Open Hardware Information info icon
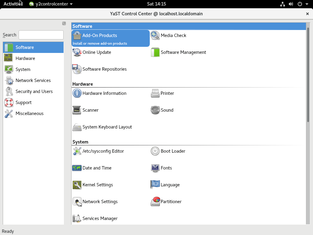Image resolution: width=313 pixels, height=235 pixels. (77, 93)
